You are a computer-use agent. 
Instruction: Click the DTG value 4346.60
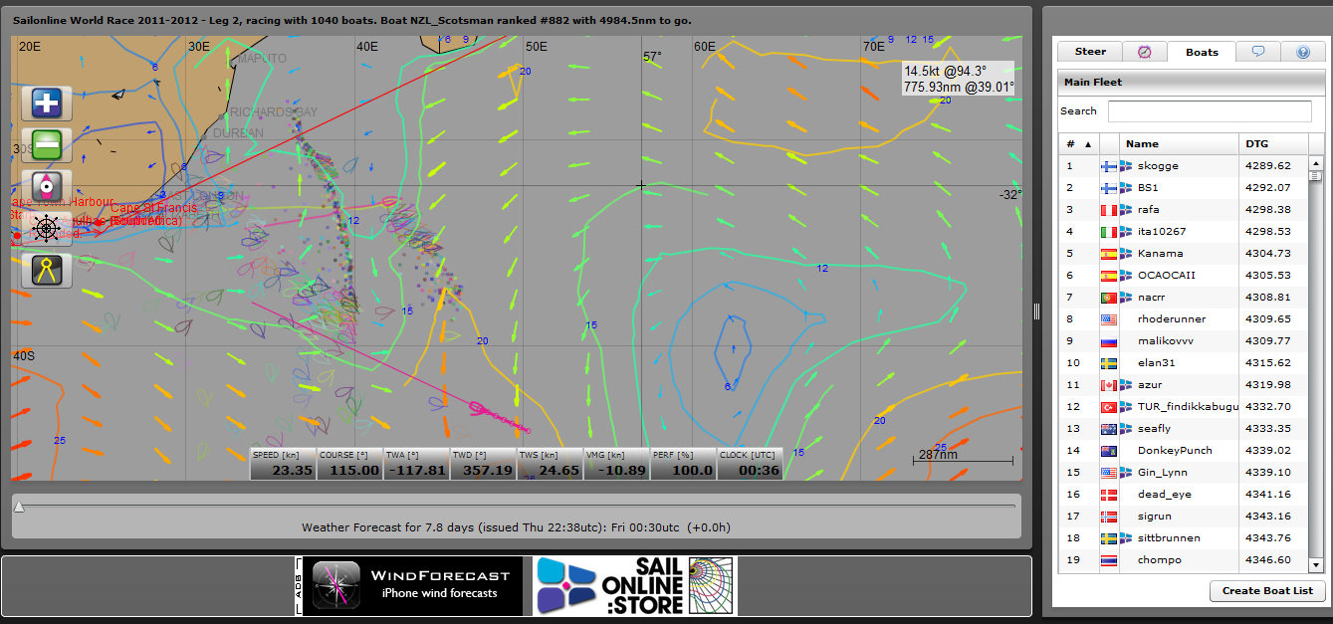click(1267, 560)
